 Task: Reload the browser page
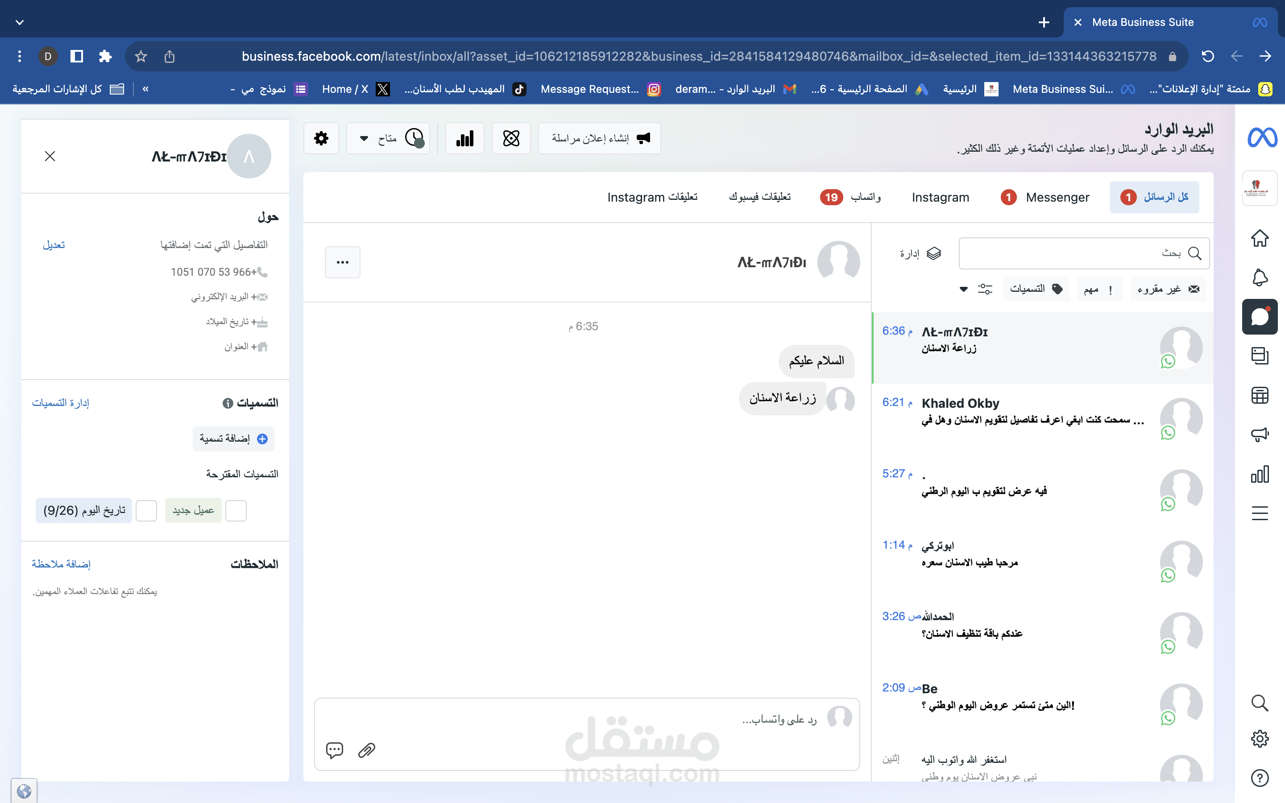1207,56
